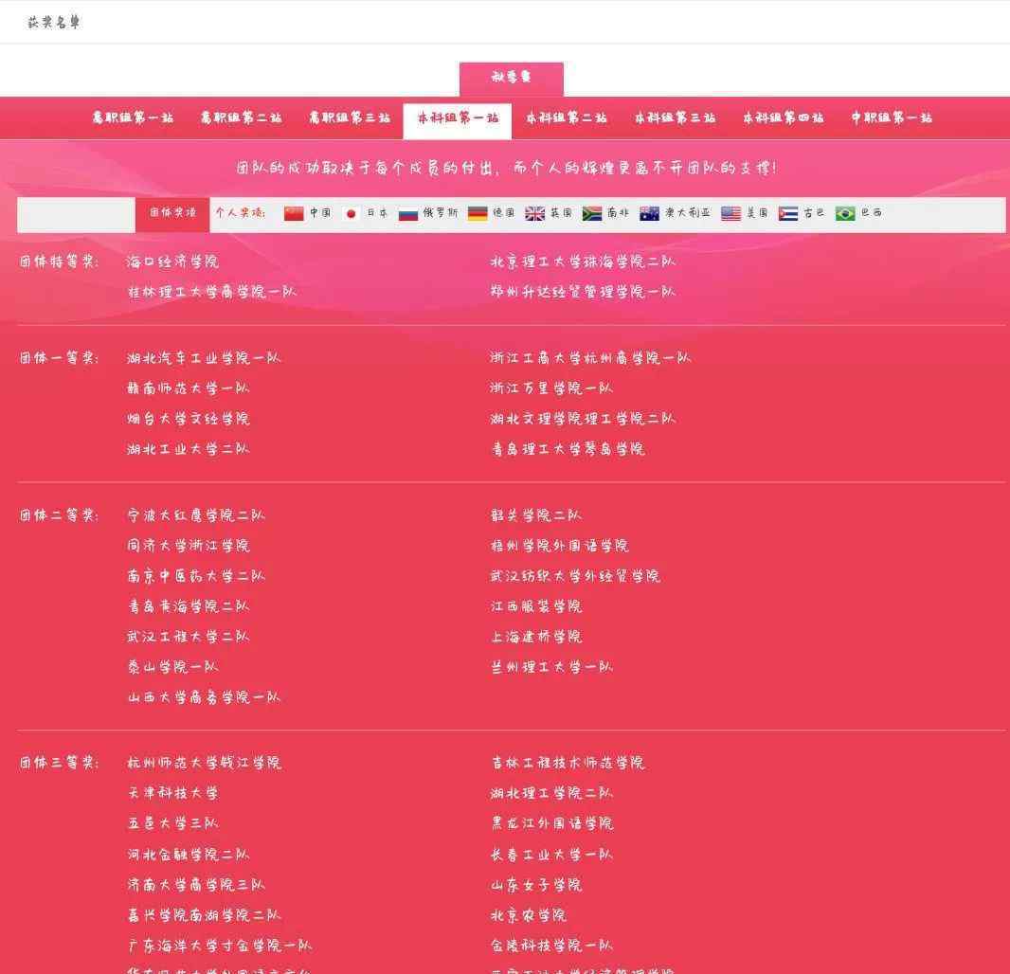Switch to the 高职组第一站 tab
Image resolution: width=1010 pixels, height=974 pixels.
click(x=133, y=118)
